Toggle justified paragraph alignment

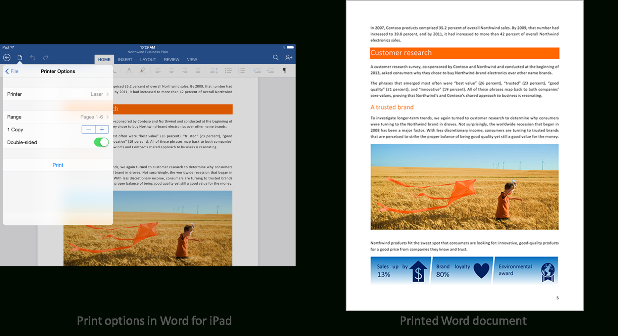pyautogui.click(x=198, y=70)
